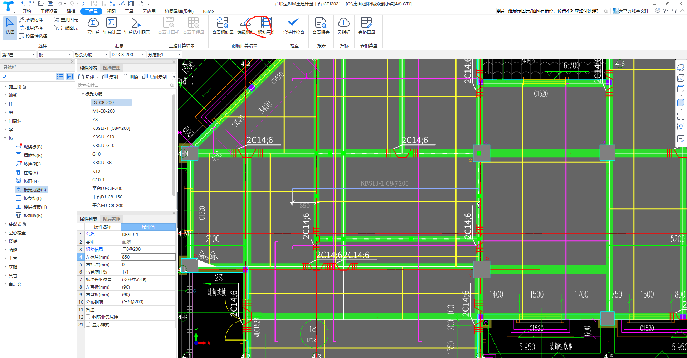
Task: Open the DJ-C8-200 component dropdown
Action: 128,55
